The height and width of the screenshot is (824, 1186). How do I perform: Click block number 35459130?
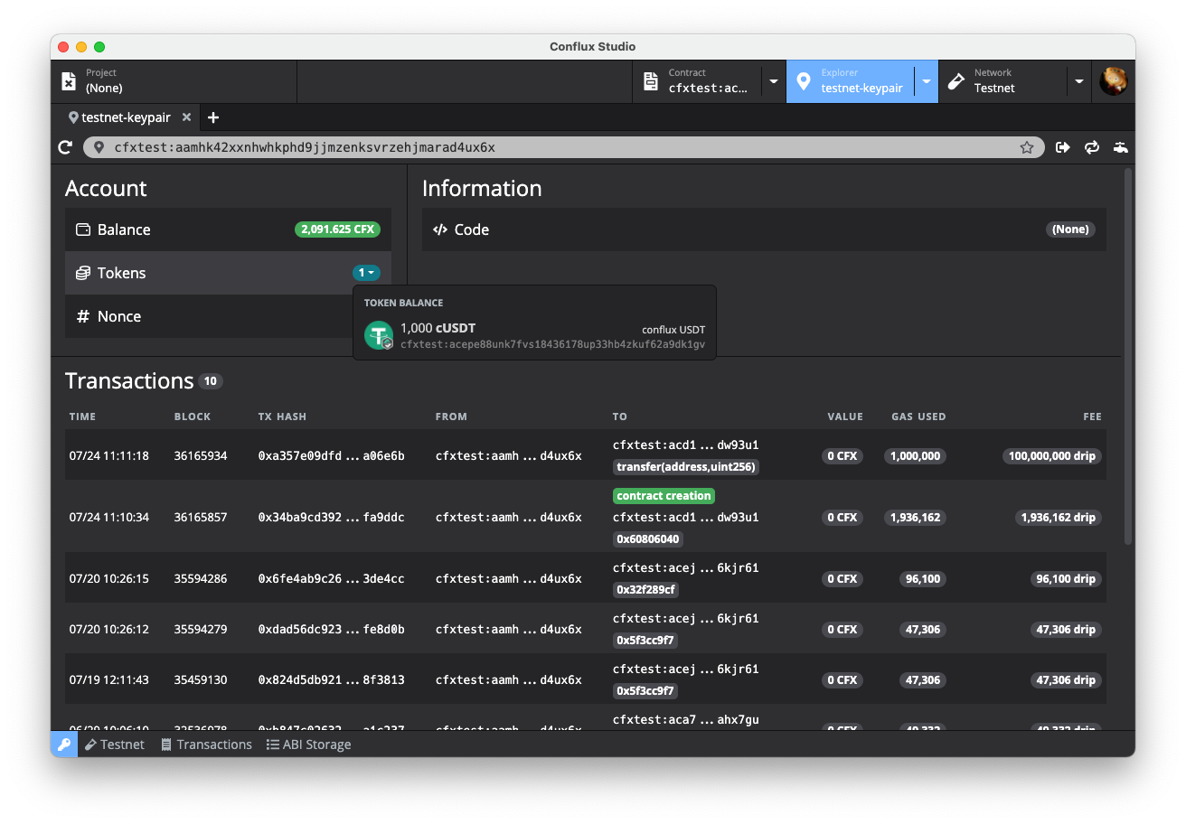(201, 680)
